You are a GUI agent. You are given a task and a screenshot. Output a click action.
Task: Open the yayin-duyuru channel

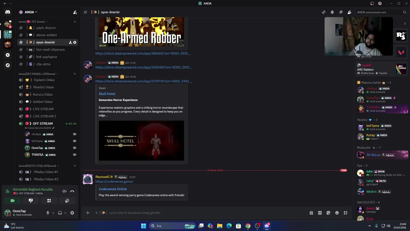click(x=47, y=28)
